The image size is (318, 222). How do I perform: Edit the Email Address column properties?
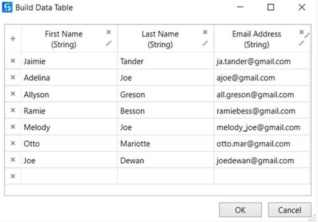[x=302, y=43]
